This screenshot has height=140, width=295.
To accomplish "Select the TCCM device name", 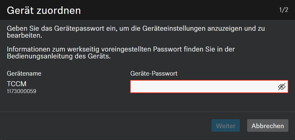I will (16, 84).
